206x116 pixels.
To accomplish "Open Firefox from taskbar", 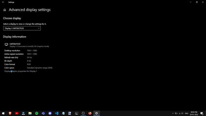I will tap(90, 113).
